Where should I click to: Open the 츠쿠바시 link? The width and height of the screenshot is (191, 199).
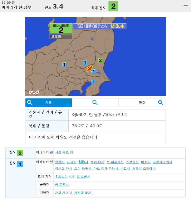[x=132, y=162]
